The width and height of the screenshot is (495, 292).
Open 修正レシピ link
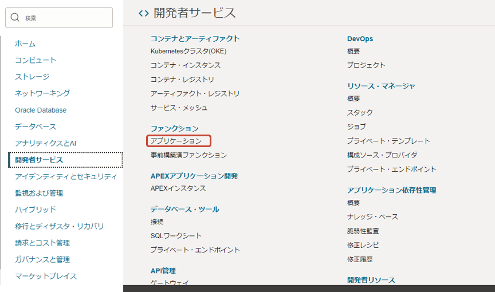tap(363, 245)
